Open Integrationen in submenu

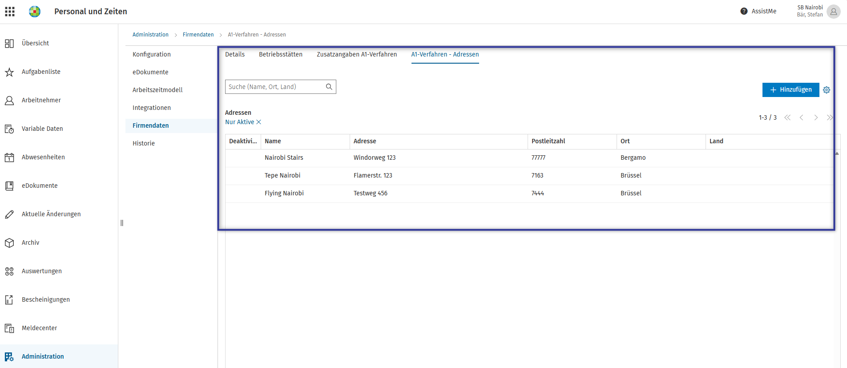(152, 108)
